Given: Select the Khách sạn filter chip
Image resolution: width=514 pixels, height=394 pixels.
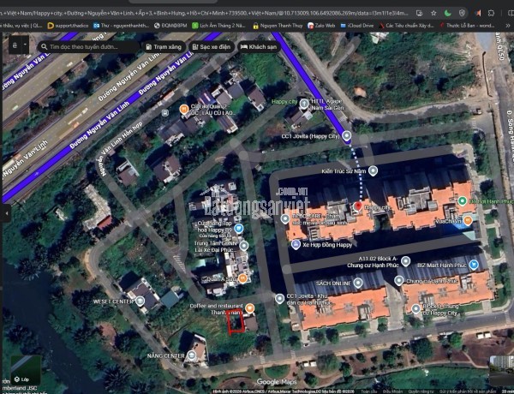Looking at the screenshot, I should (x=259, y=47).
